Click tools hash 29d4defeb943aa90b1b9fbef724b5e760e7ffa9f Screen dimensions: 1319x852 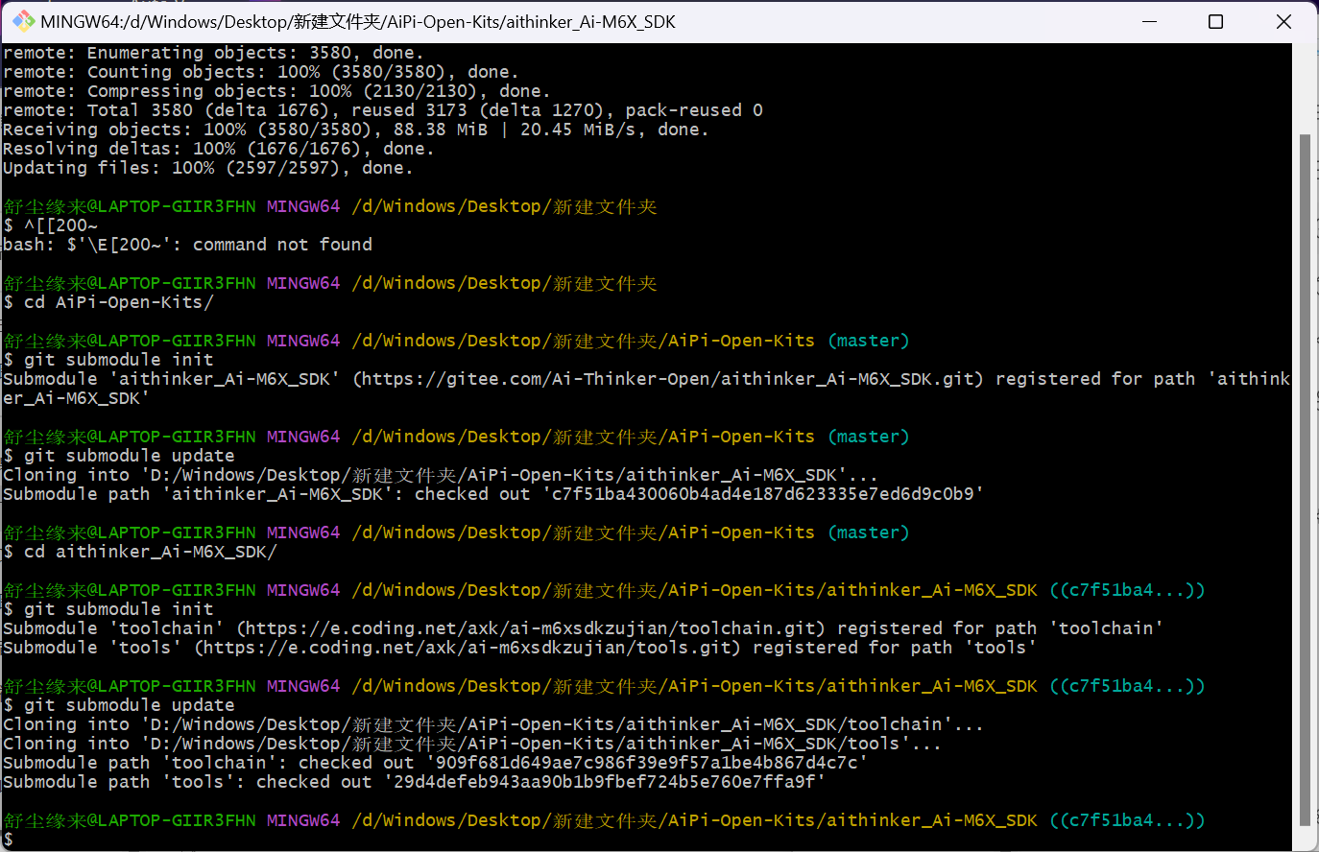coord(605,782)
